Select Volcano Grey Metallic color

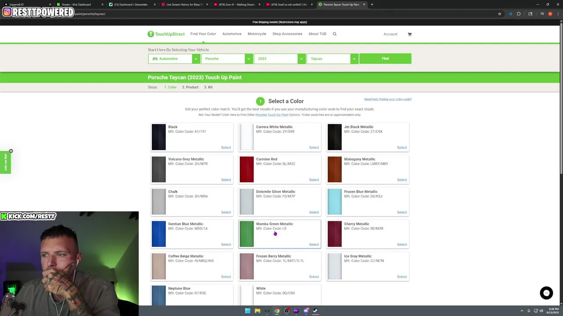click(x=226, y=180)
